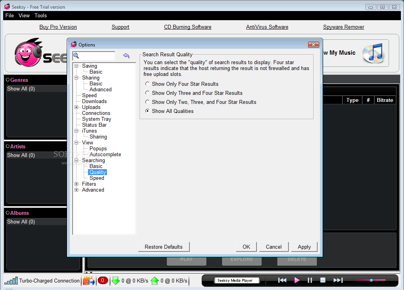Click the Bitrate column header
Viewport: 404px width, 290px height.
385,100
